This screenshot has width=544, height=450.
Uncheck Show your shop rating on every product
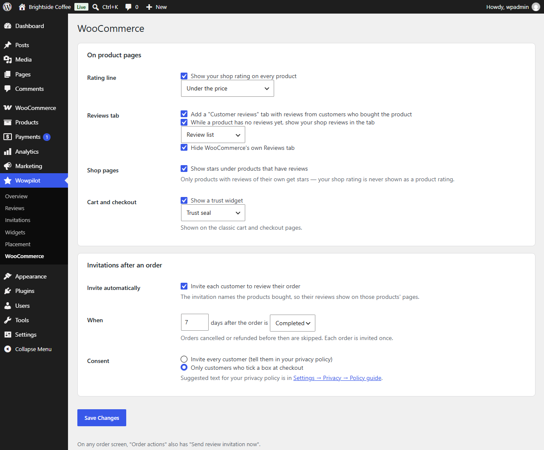pos(184,76)
